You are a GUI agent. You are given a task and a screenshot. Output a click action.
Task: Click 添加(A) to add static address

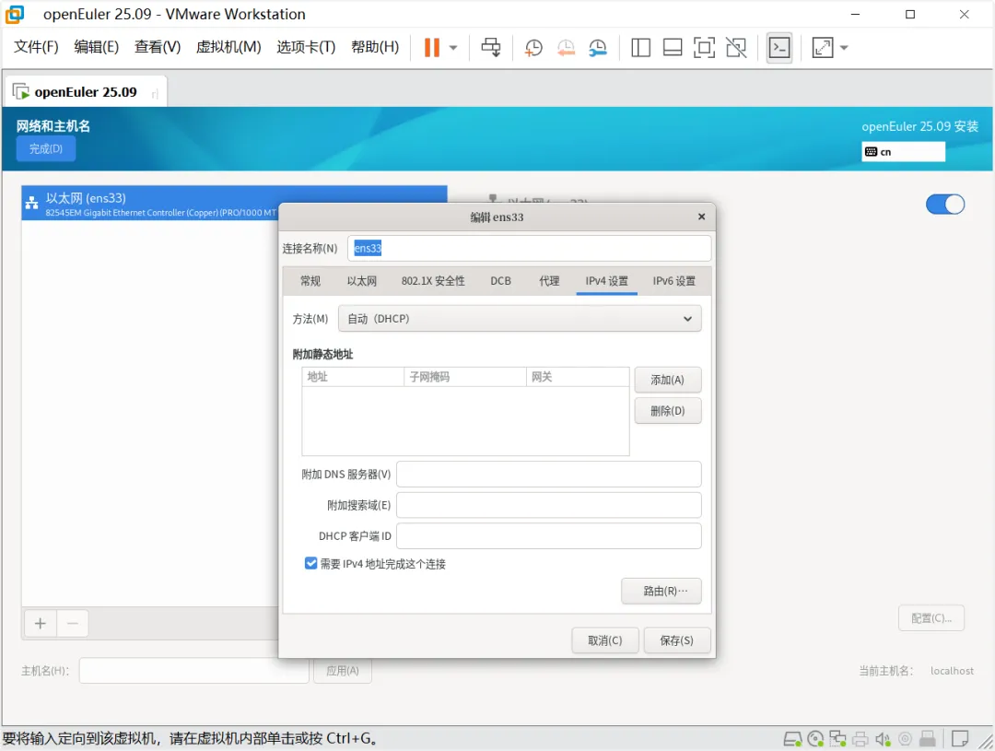(x=668, y=380)
